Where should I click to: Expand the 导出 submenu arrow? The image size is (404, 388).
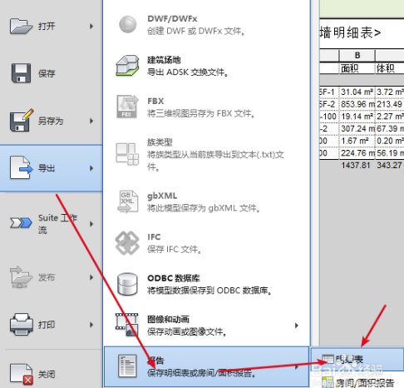[91, 168]
